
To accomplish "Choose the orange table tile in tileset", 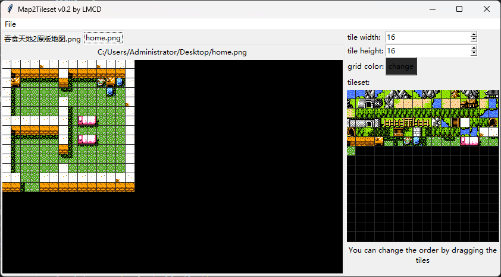I will click(x=380, y=142).
